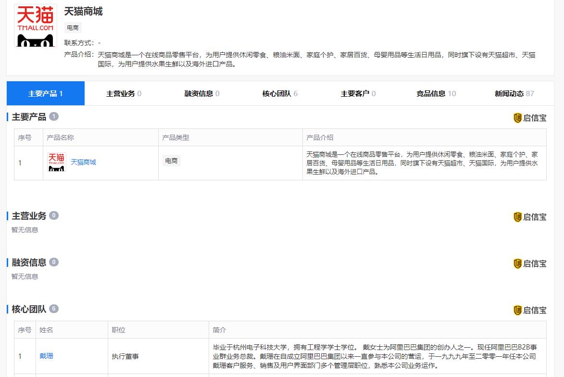Click the count badge next to 主要产品 heading

coord(54,116)
